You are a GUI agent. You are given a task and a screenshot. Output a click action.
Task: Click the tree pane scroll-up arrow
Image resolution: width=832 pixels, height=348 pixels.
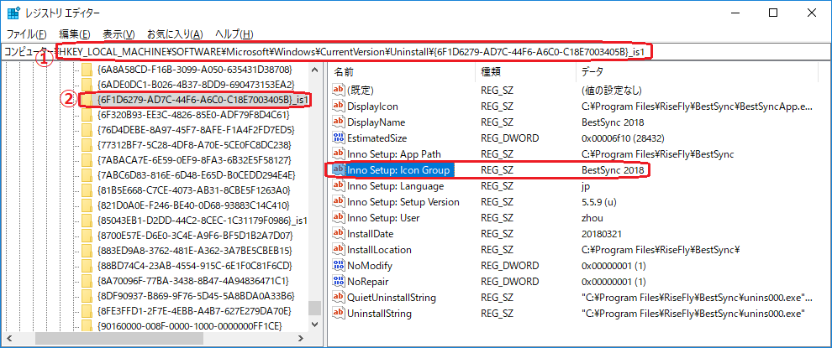tap(316, 70)
